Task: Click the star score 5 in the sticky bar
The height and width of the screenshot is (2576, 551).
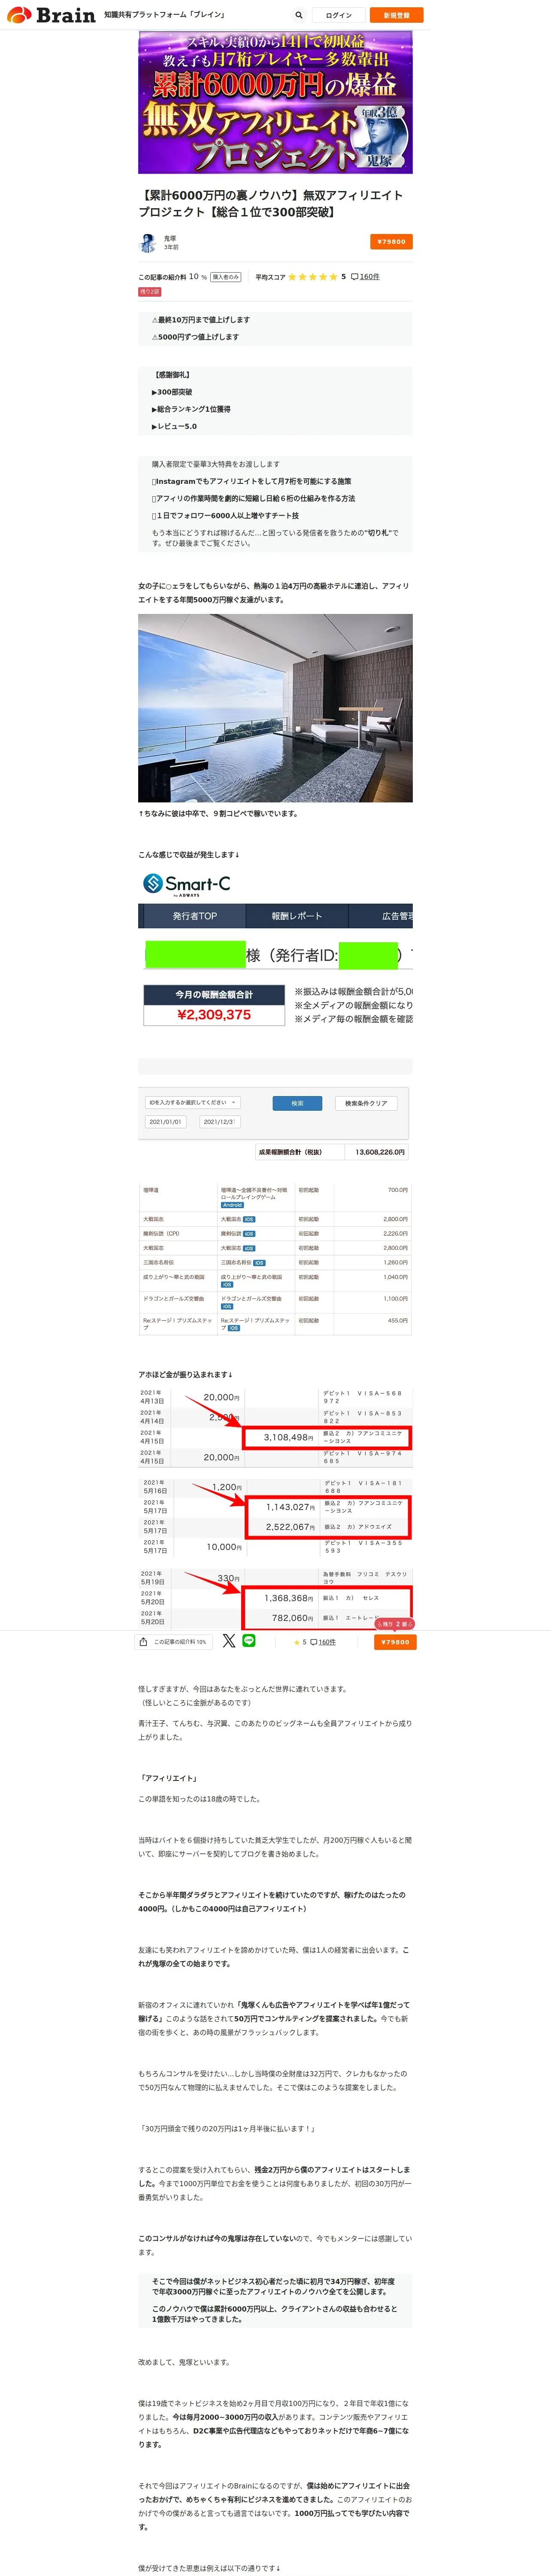Action: (299, 1642)
